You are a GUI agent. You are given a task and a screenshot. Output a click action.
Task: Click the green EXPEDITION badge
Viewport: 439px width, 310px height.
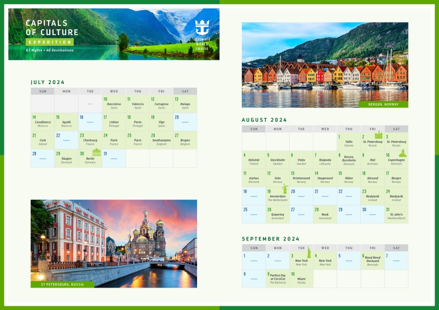tap(50, 42)
